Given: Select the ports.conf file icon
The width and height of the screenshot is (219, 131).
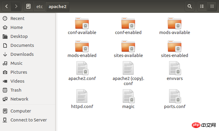Looking at the screenshot, I should pyautogui.click(x=175, y=96).
